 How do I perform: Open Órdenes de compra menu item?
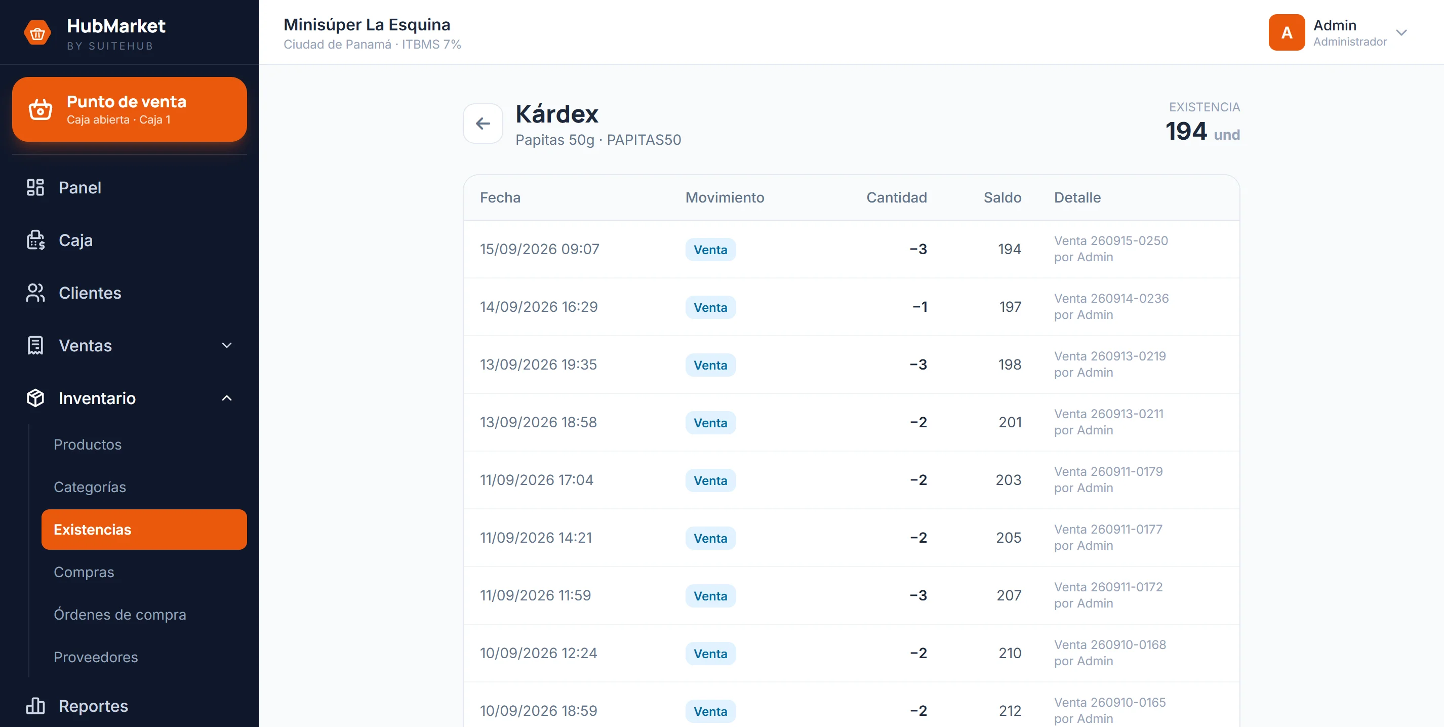point(120,615)
